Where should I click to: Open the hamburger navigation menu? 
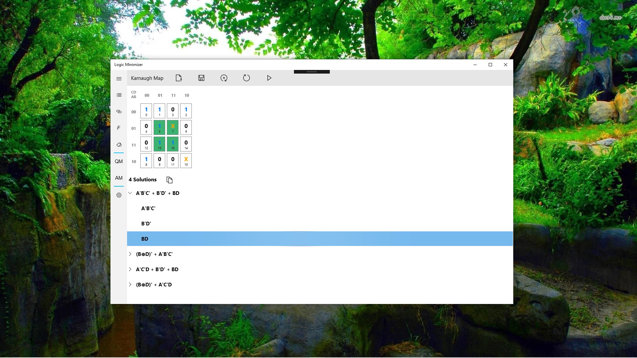click(x=119, y=79)
